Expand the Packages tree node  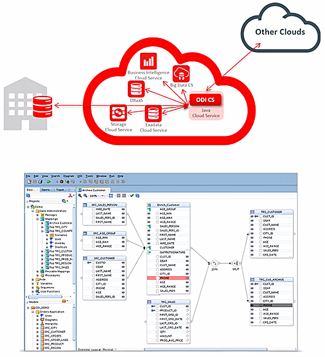click(x=37, y=214)
